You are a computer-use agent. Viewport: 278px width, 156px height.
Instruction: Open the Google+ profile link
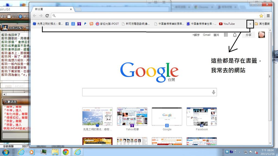(196, 35)
